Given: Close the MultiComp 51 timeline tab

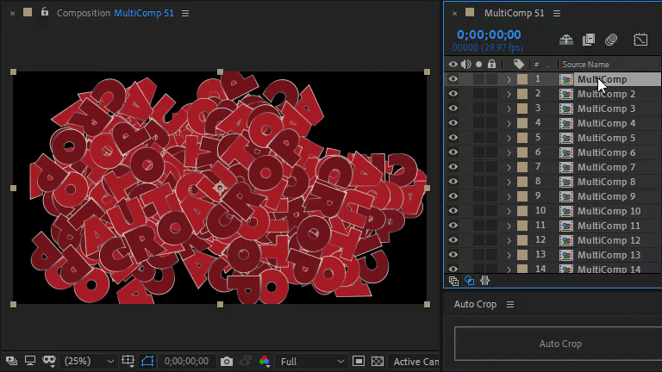Looking at the screenshot, I should click(455, 14).
